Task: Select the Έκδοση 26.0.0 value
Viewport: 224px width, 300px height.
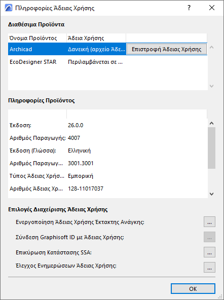Action: (76, 125)
